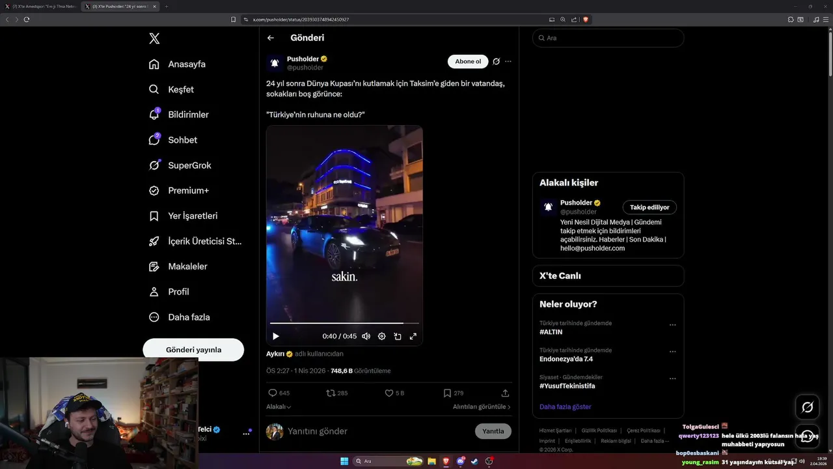Open more options for #YusufTekinistifa

(673, 378)
